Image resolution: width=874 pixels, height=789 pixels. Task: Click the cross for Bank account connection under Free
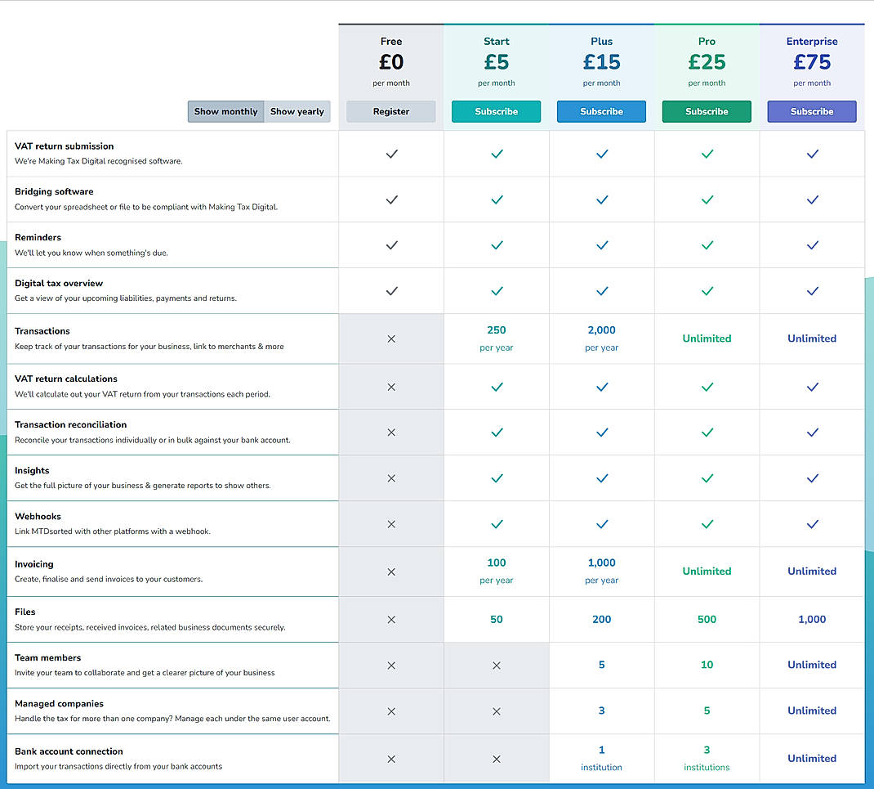pos(391,759)
